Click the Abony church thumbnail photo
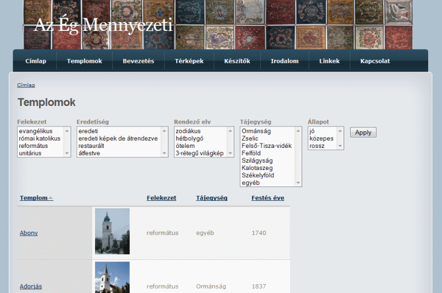Screen dimensions: 442x293 112,231
